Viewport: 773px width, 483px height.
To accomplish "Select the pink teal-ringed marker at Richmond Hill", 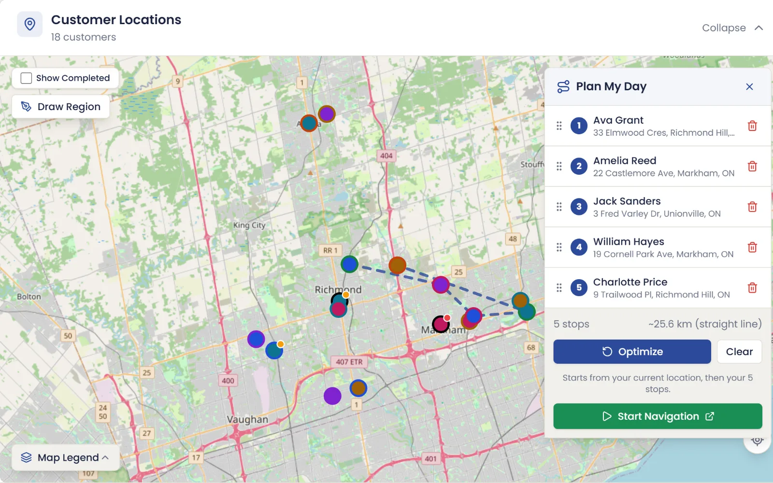I will 338,309.
